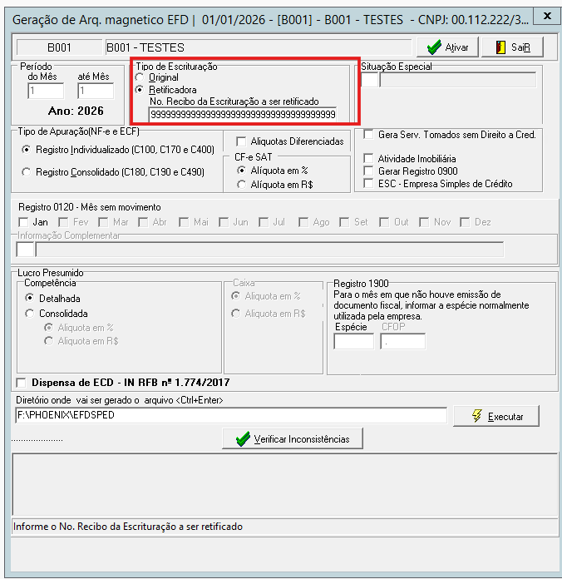Choose Consolidada under Competência
Screen dimensions: 562x579
point(30,314)
